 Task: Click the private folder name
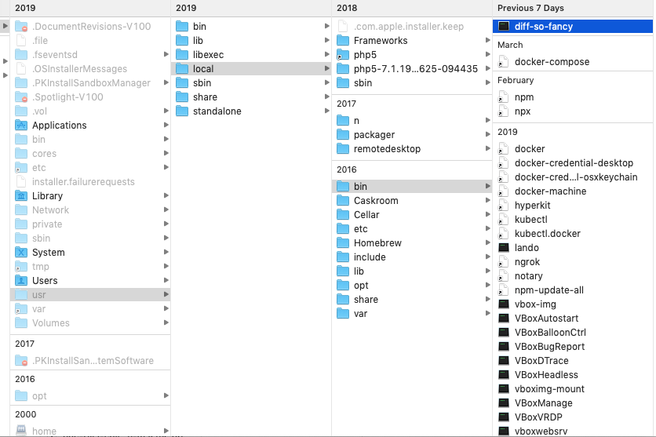pos(47,224)
